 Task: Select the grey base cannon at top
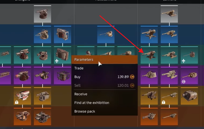(169, 14)
